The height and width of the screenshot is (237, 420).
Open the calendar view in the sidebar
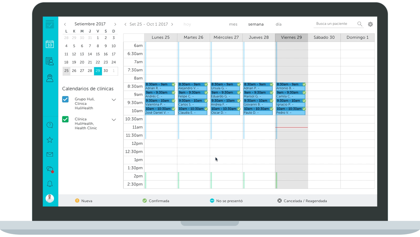coord(50,44)
